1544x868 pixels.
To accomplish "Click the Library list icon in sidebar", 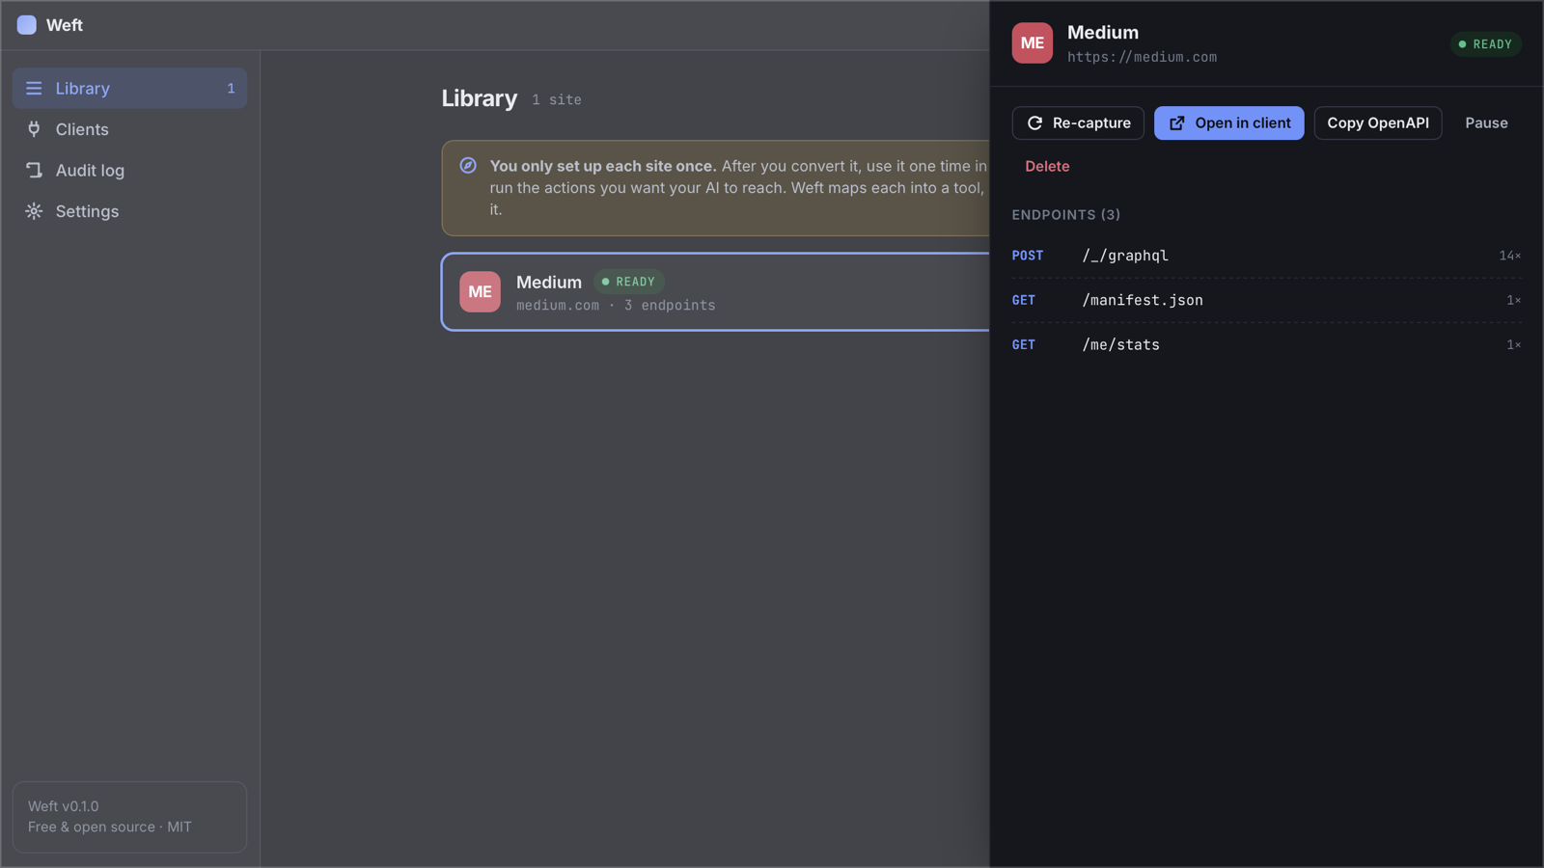I will tap(34, 88).
